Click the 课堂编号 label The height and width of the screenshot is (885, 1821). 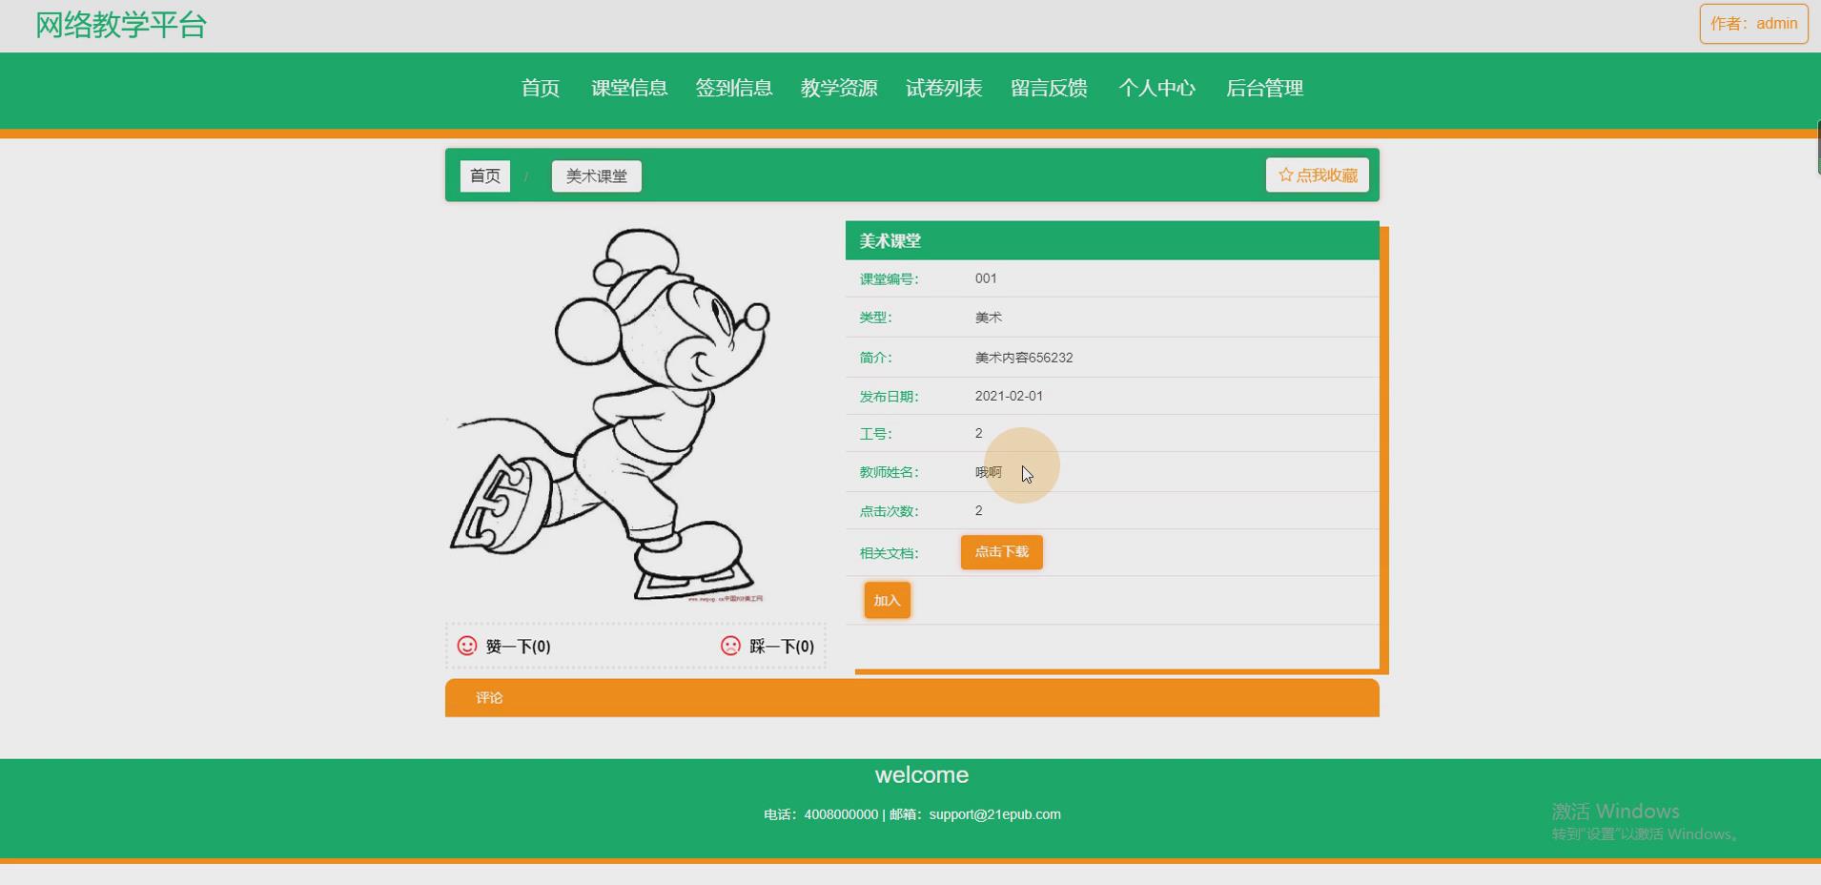click(x=889, y=279)
